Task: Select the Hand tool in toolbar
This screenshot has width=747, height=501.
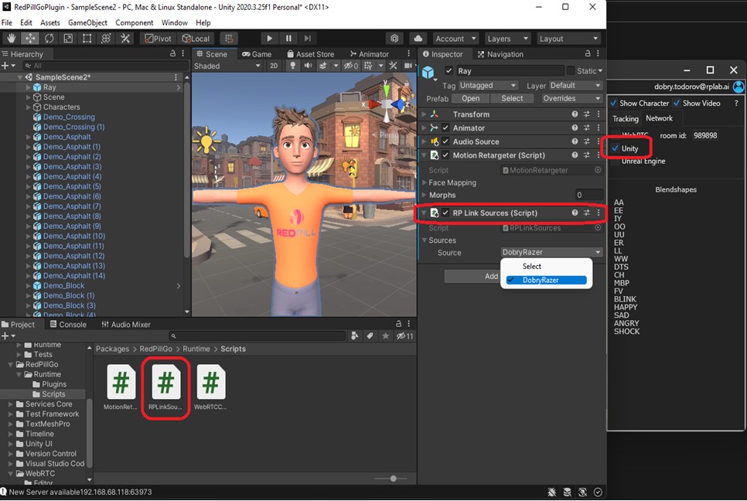Action: point(12,39)
